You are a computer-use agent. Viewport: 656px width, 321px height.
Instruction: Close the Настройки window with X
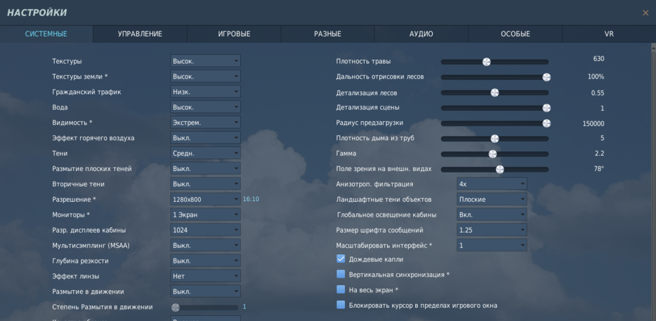click(x=645, y=13)
